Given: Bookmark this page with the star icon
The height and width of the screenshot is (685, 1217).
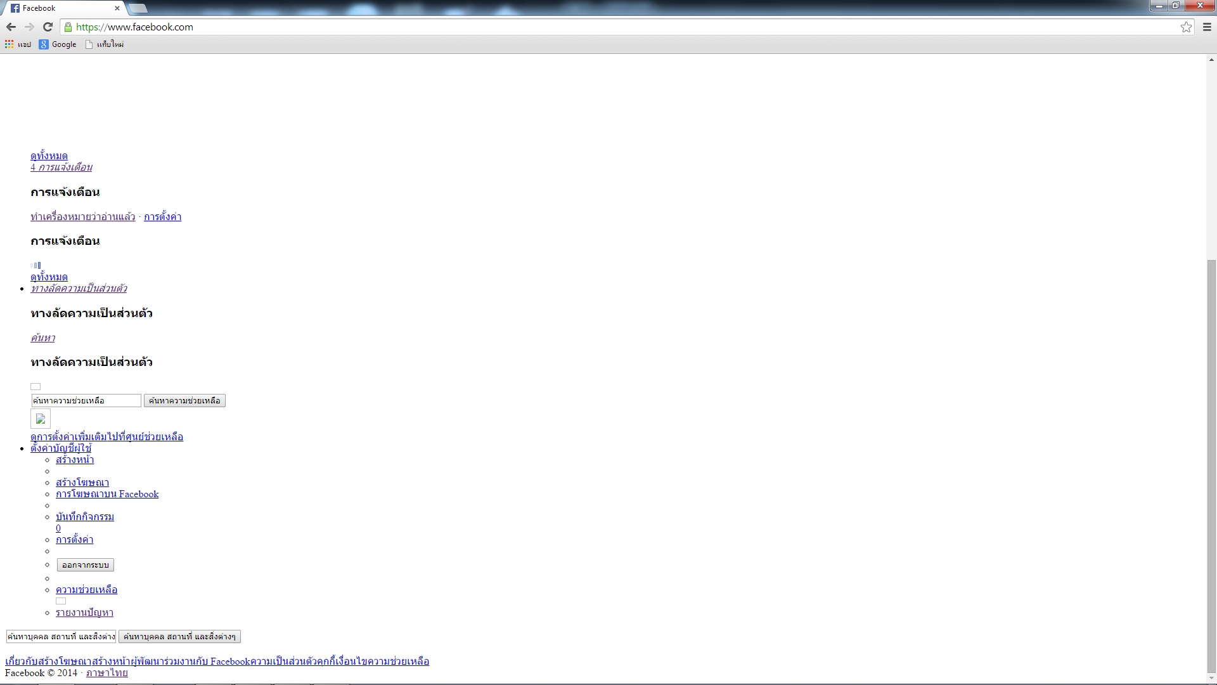Looking at the screenshot, I should pyautogui.click(x=1186, y=27).
